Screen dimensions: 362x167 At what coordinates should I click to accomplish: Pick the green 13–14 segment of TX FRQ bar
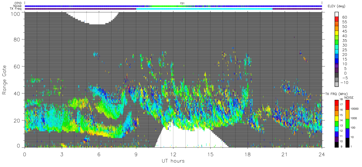click(x=337, y=123)
